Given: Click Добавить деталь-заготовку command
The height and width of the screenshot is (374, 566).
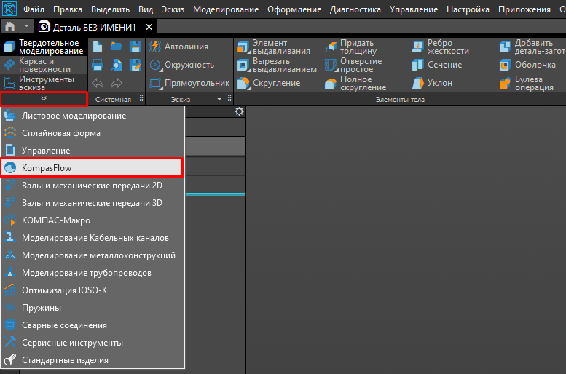Looking at the screenshot, I should click(x=532, y=47).
